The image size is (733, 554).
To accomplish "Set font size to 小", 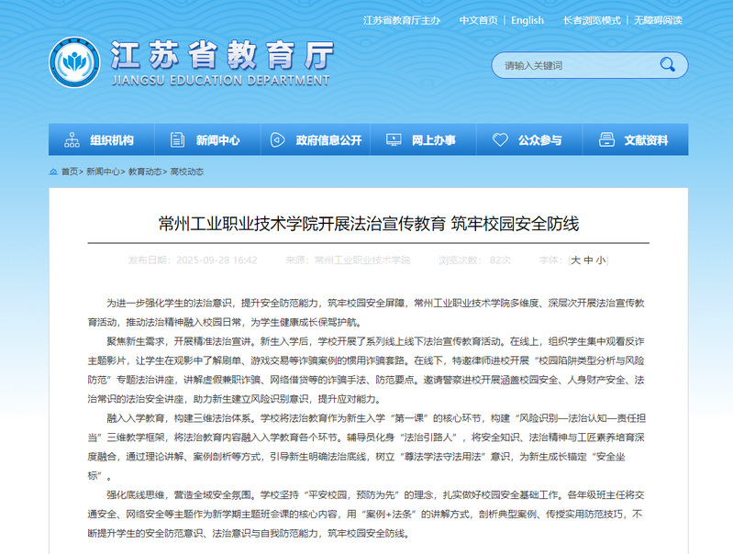I will click(600, 260).
